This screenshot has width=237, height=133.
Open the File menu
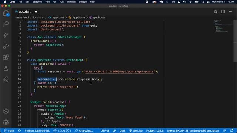(x=20, y=2)
